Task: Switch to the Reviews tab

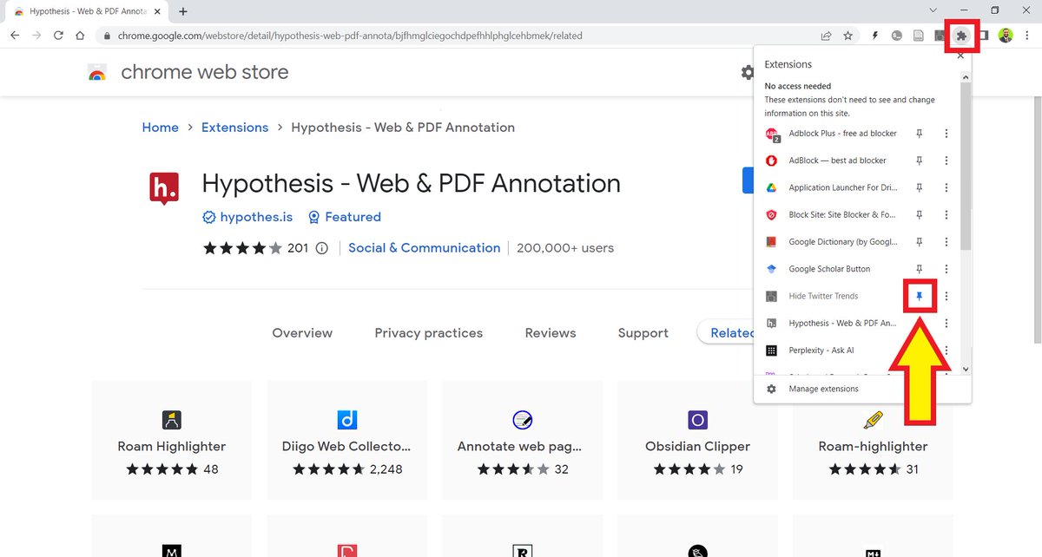Action: coord(551,333)
